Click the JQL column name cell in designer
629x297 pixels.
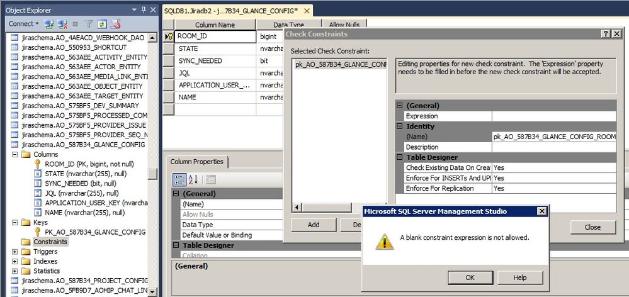(x=215, y=73)
